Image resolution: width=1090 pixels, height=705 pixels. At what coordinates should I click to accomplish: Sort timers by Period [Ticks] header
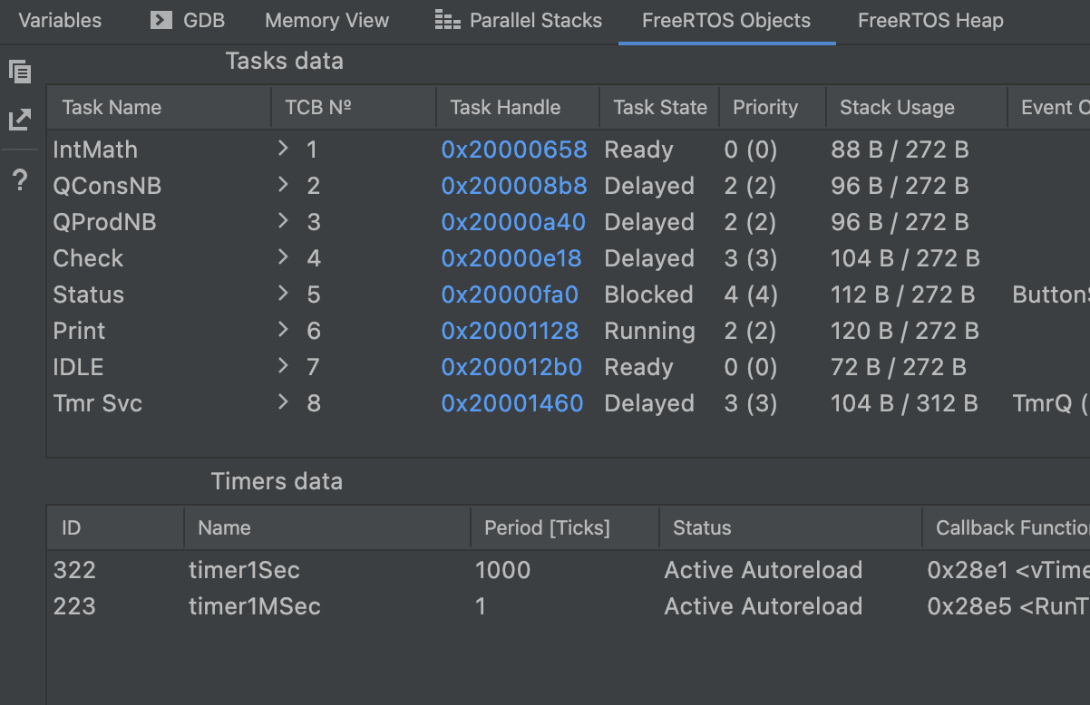pyautogui.click(x=547, y=527)
